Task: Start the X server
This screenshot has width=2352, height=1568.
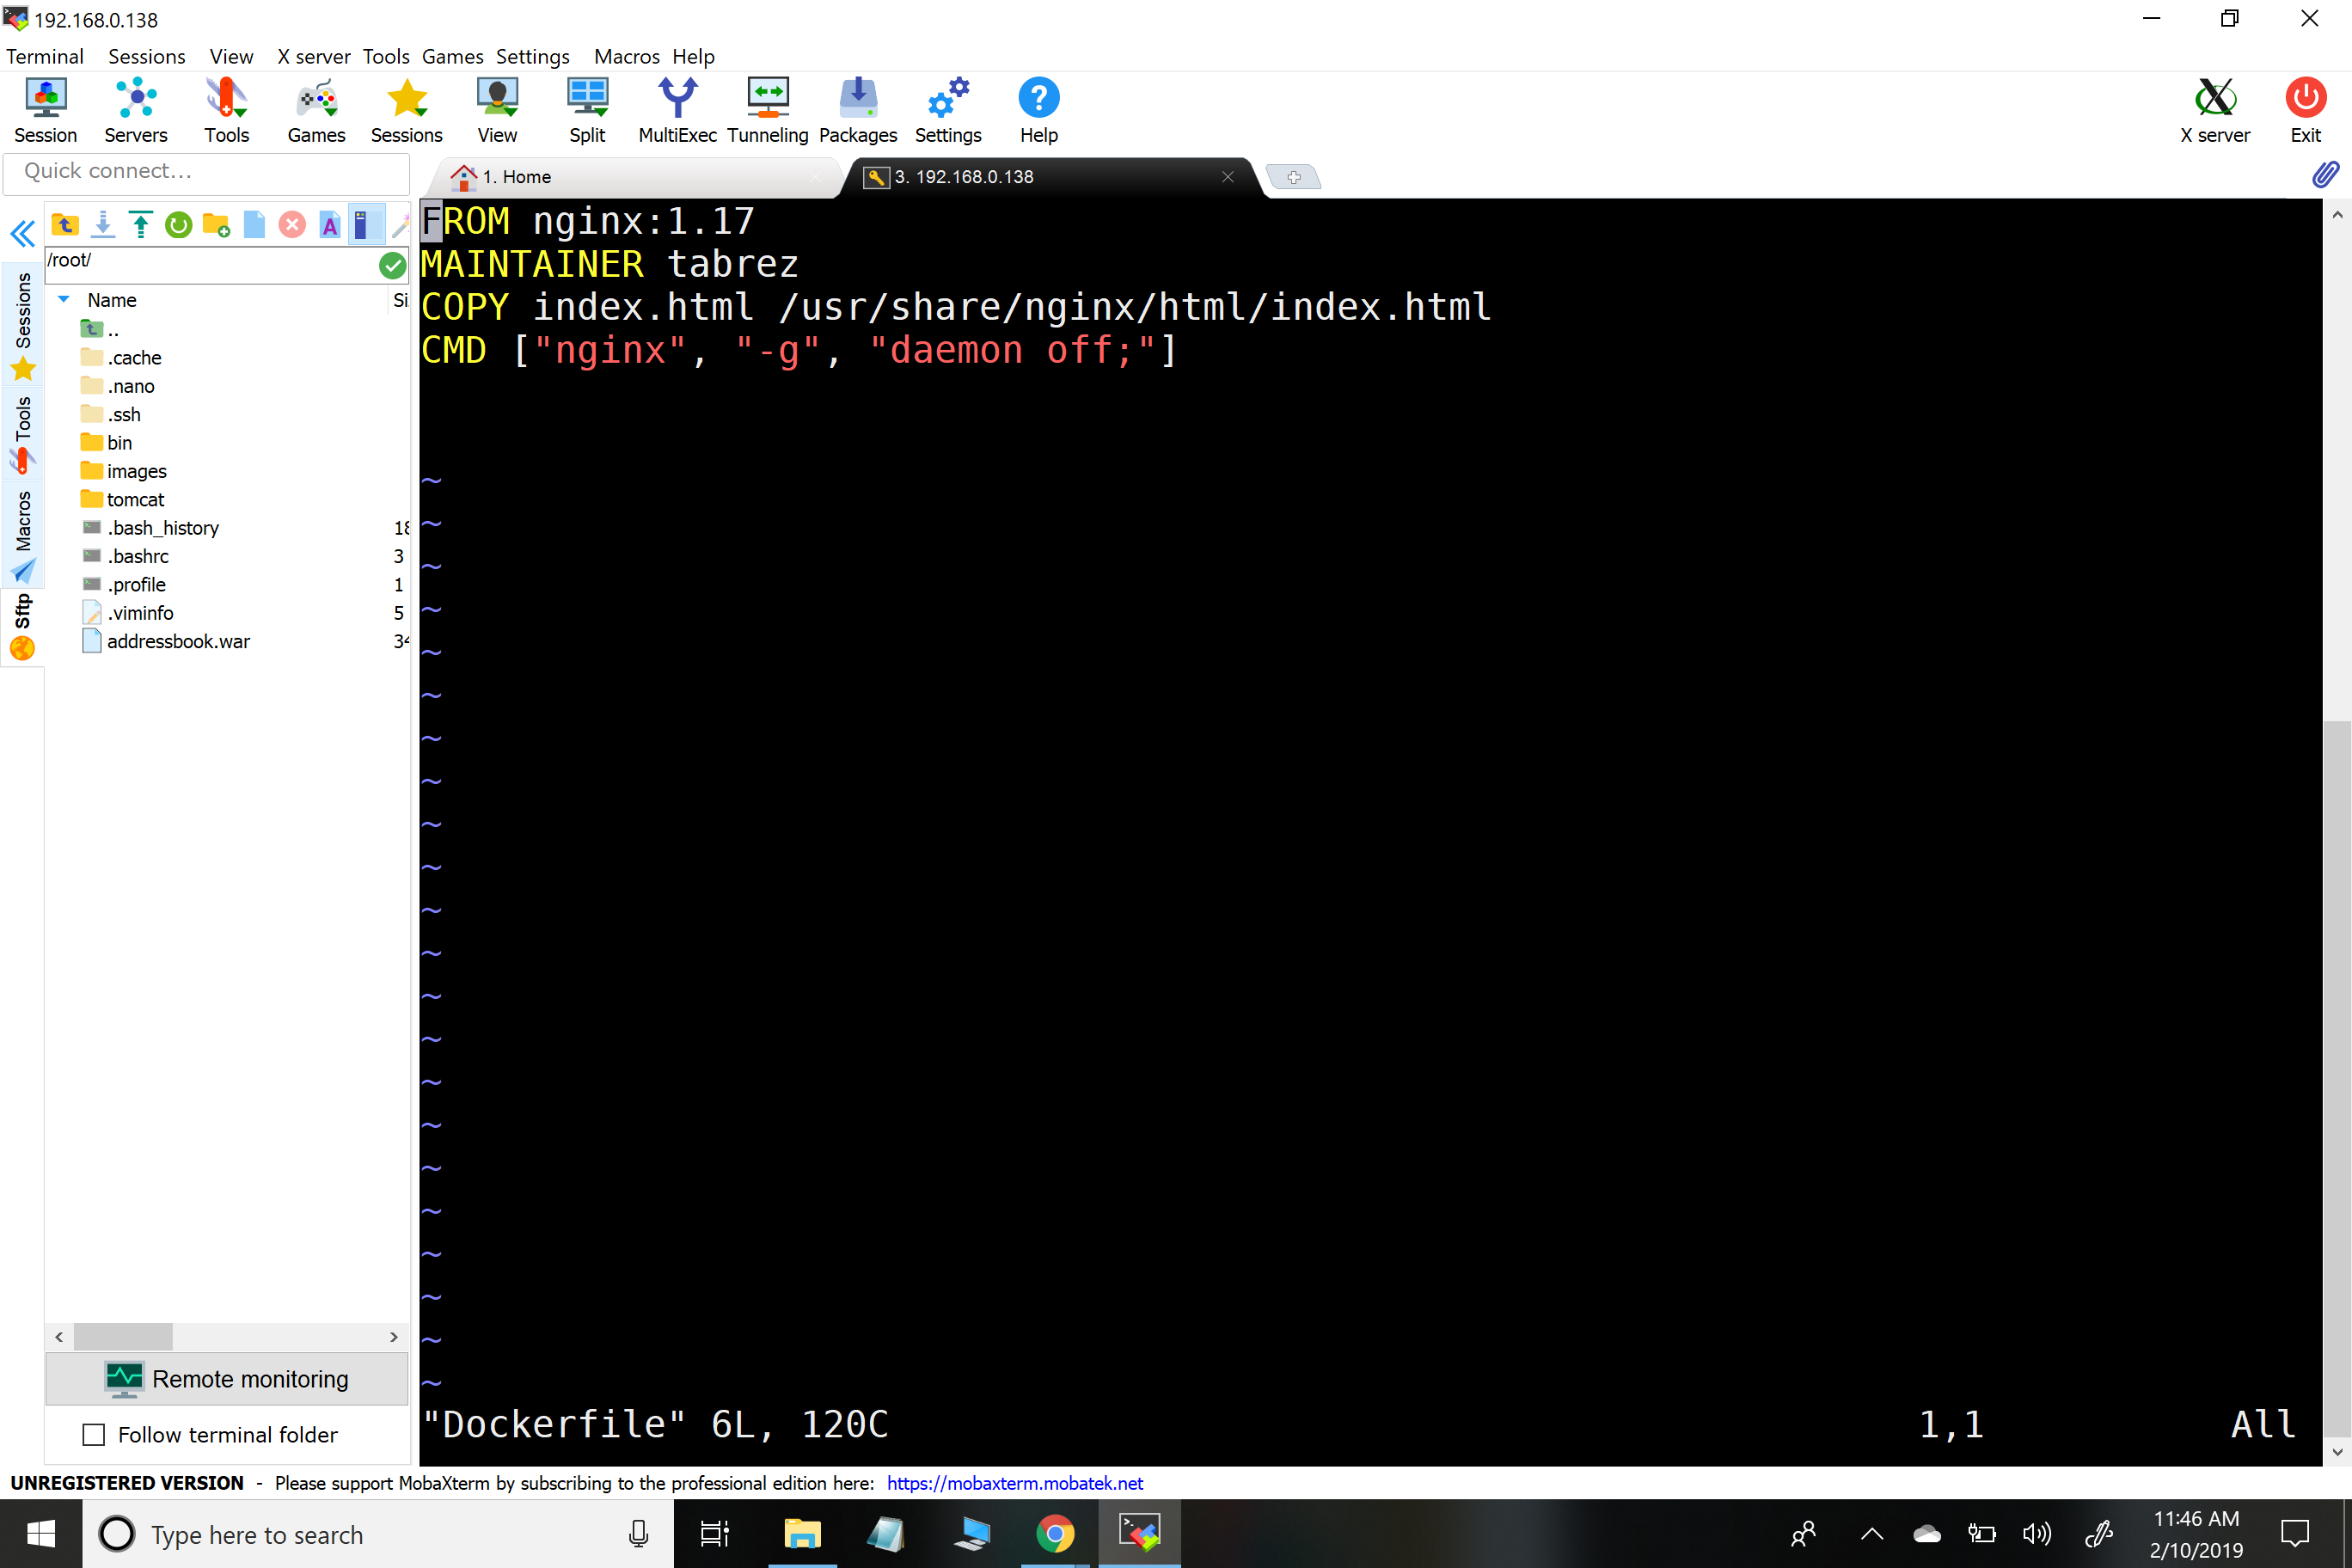Action: tap(2216, 108)
